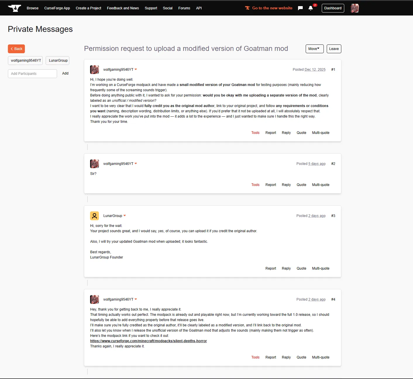
Task: Open the silent-depths-horror modpack link
Action: coord(148,341)
